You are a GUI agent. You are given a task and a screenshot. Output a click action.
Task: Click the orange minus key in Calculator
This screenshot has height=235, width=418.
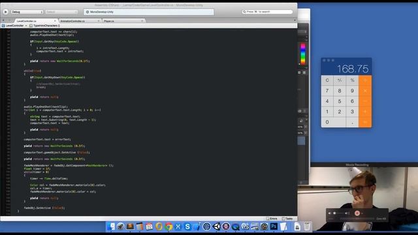point(365,101)
